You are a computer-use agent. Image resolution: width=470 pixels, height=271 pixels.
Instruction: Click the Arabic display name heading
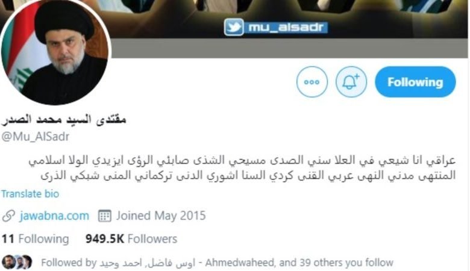point(63,119)
